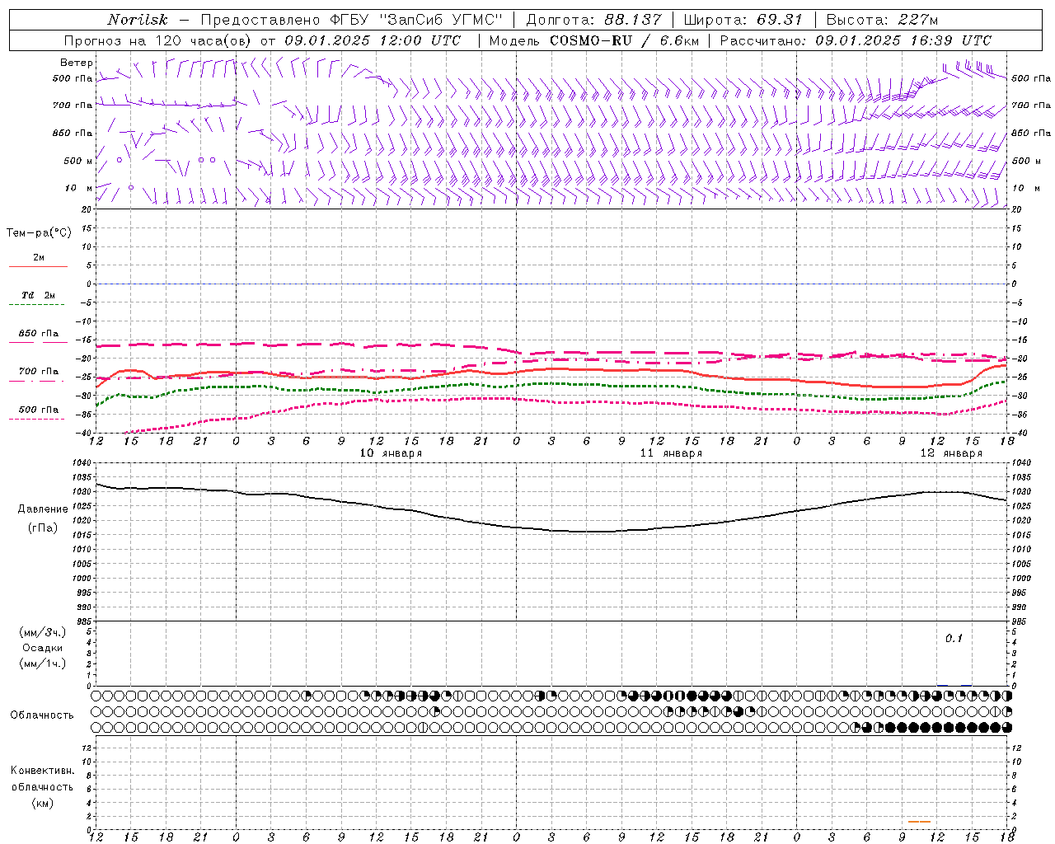The image size is (1055, 844).
Task: Click the '700 гПа' temperature legend entry
Action: 39,372
